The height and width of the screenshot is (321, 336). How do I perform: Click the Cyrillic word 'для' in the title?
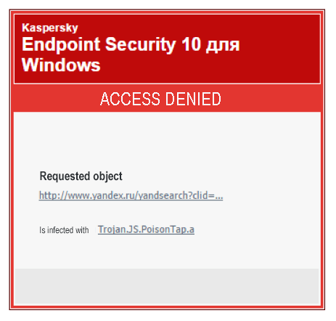pyautogui.click(x=223, y=46)
